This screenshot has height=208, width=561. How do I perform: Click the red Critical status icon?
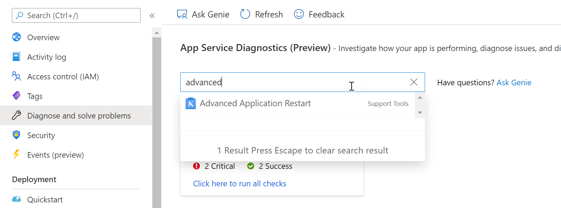pyautogui.click(x=196, y=166)
